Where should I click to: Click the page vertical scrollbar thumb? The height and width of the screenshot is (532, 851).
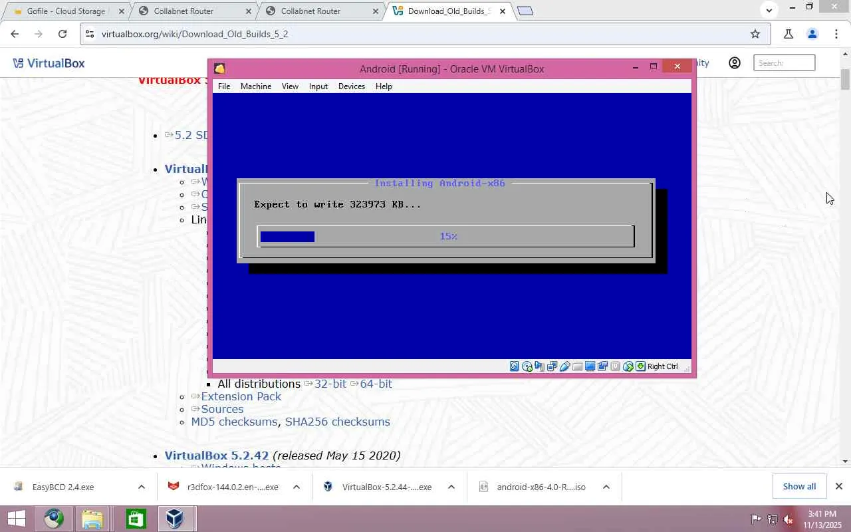click(845, 79)
